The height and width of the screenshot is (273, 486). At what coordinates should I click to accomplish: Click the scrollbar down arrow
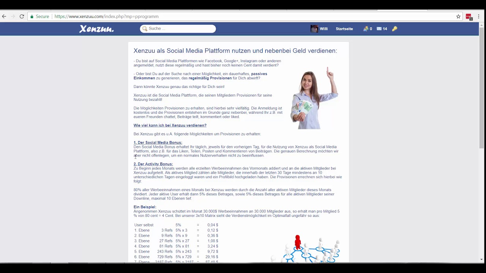(x=481, y=260)
